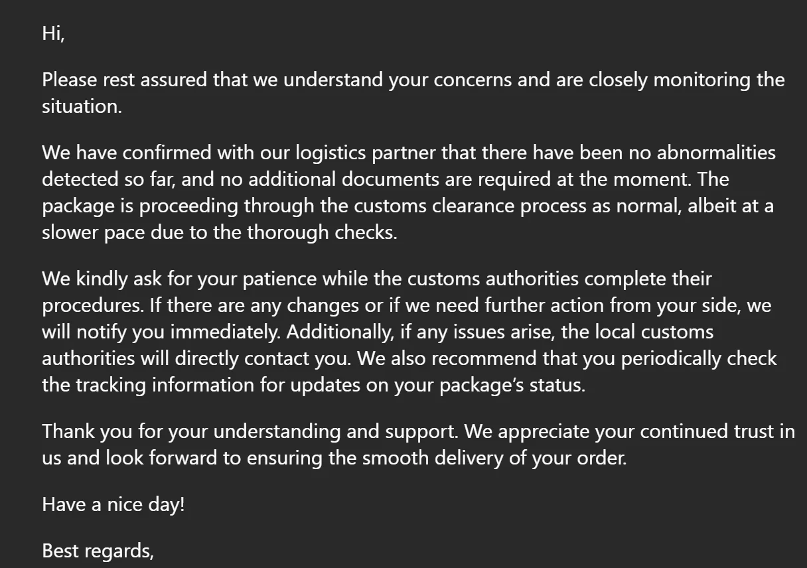807x568 pixels.
Task: Click the word "abnormalities"
Action: point(716,153)
